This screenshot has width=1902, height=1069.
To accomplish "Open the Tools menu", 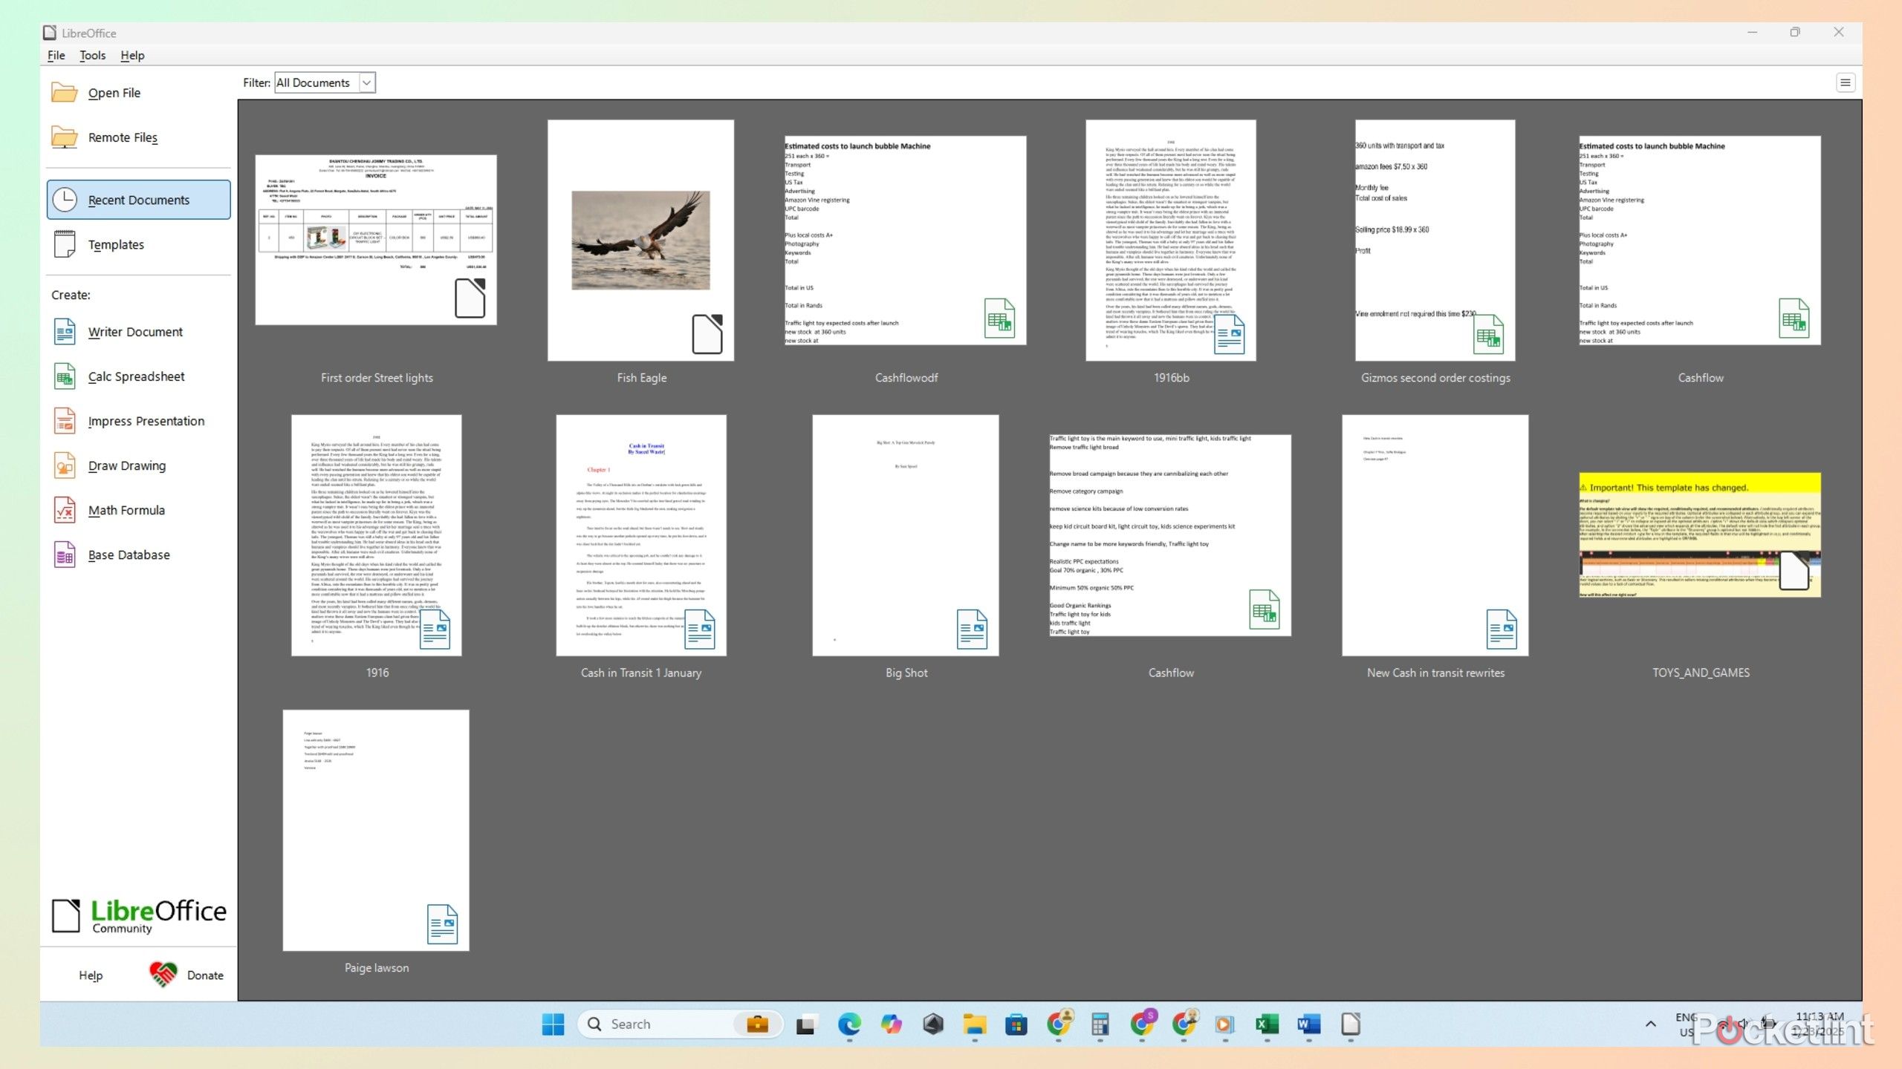I will (92, 55).
